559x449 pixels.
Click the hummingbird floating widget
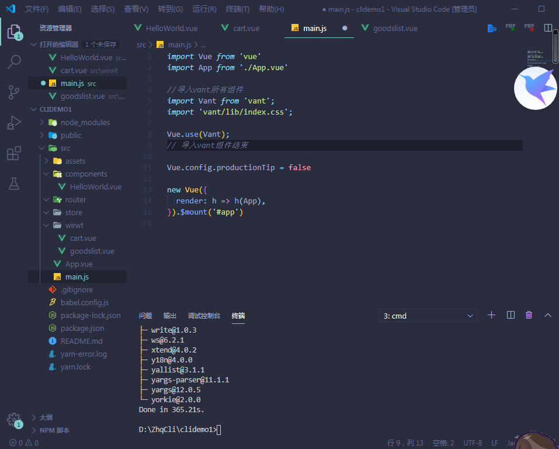pyautogui.click(x=536, y=88)
